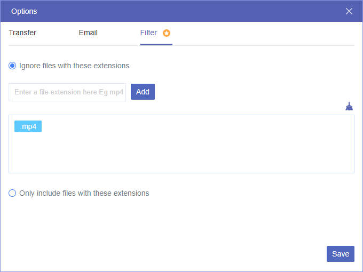Switch to the Transfer tab

coord(22,33)
